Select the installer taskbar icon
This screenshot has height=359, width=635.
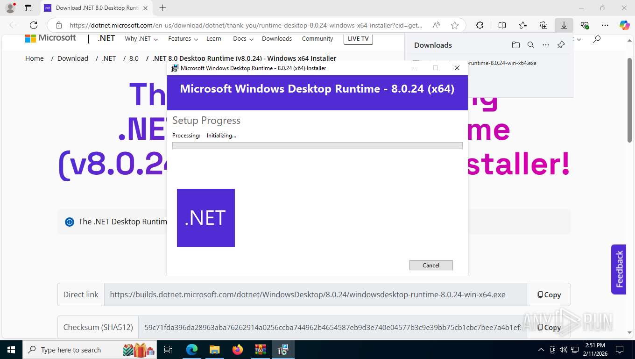pyautogui.click(x=283, y=350)
